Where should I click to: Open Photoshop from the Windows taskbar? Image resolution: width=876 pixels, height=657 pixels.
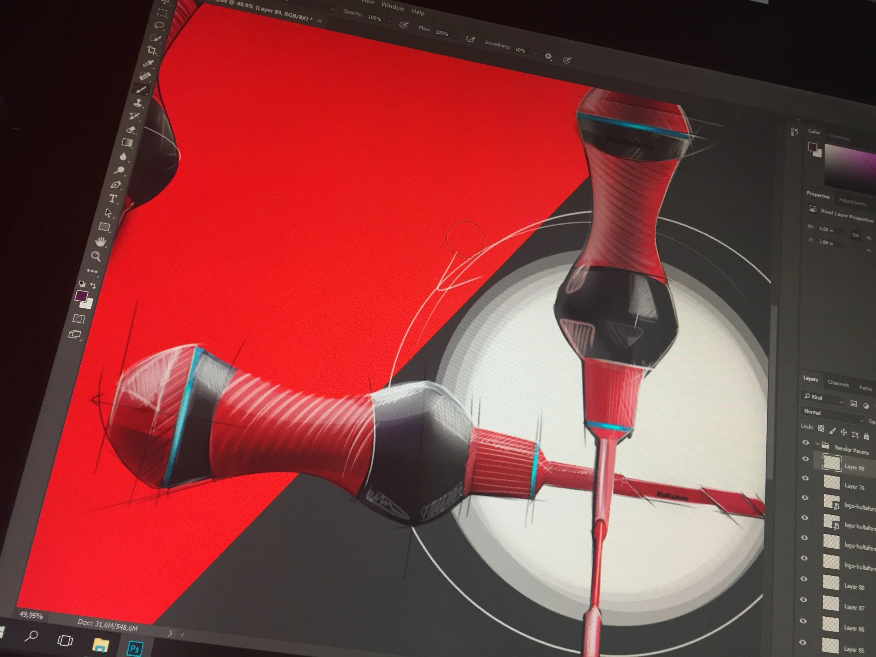pyautogui.click(x=135, y=648)
